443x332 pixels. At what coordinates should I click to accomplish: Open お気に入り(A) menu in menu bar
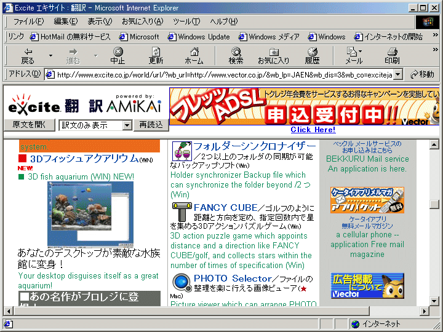[143, 22]
